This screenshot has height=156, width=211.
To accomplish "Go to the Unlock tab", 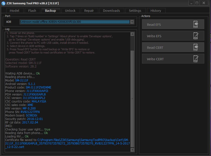I will (x=70, y=11).
